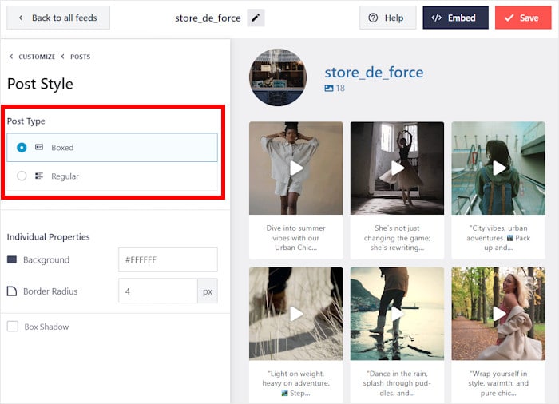Open the Help button

coord(387,18)
